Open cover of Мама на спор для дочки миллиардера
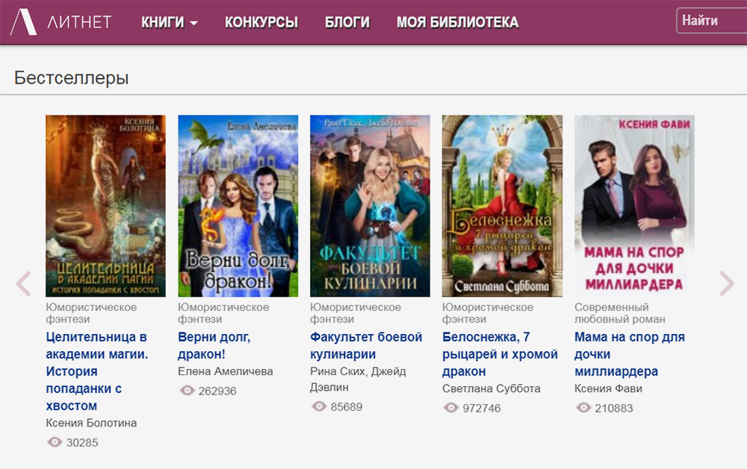This screenshot has width=747, height=469. (x=634, y=206)
